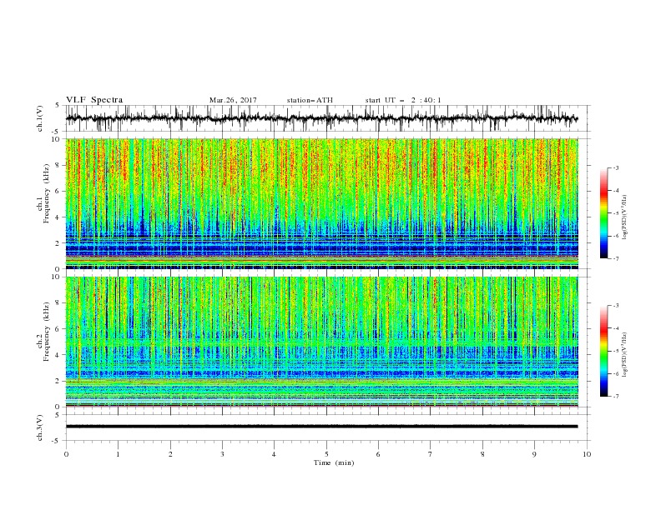This screenshot has height=510, width=661.
Task: Click time axis tick label '7'
Action: pos(431,454)
